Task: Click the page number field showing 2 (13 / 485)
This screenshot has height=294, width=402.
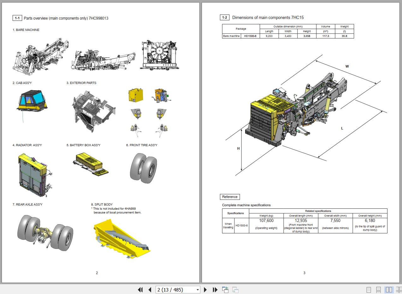Action: (175, 290)
